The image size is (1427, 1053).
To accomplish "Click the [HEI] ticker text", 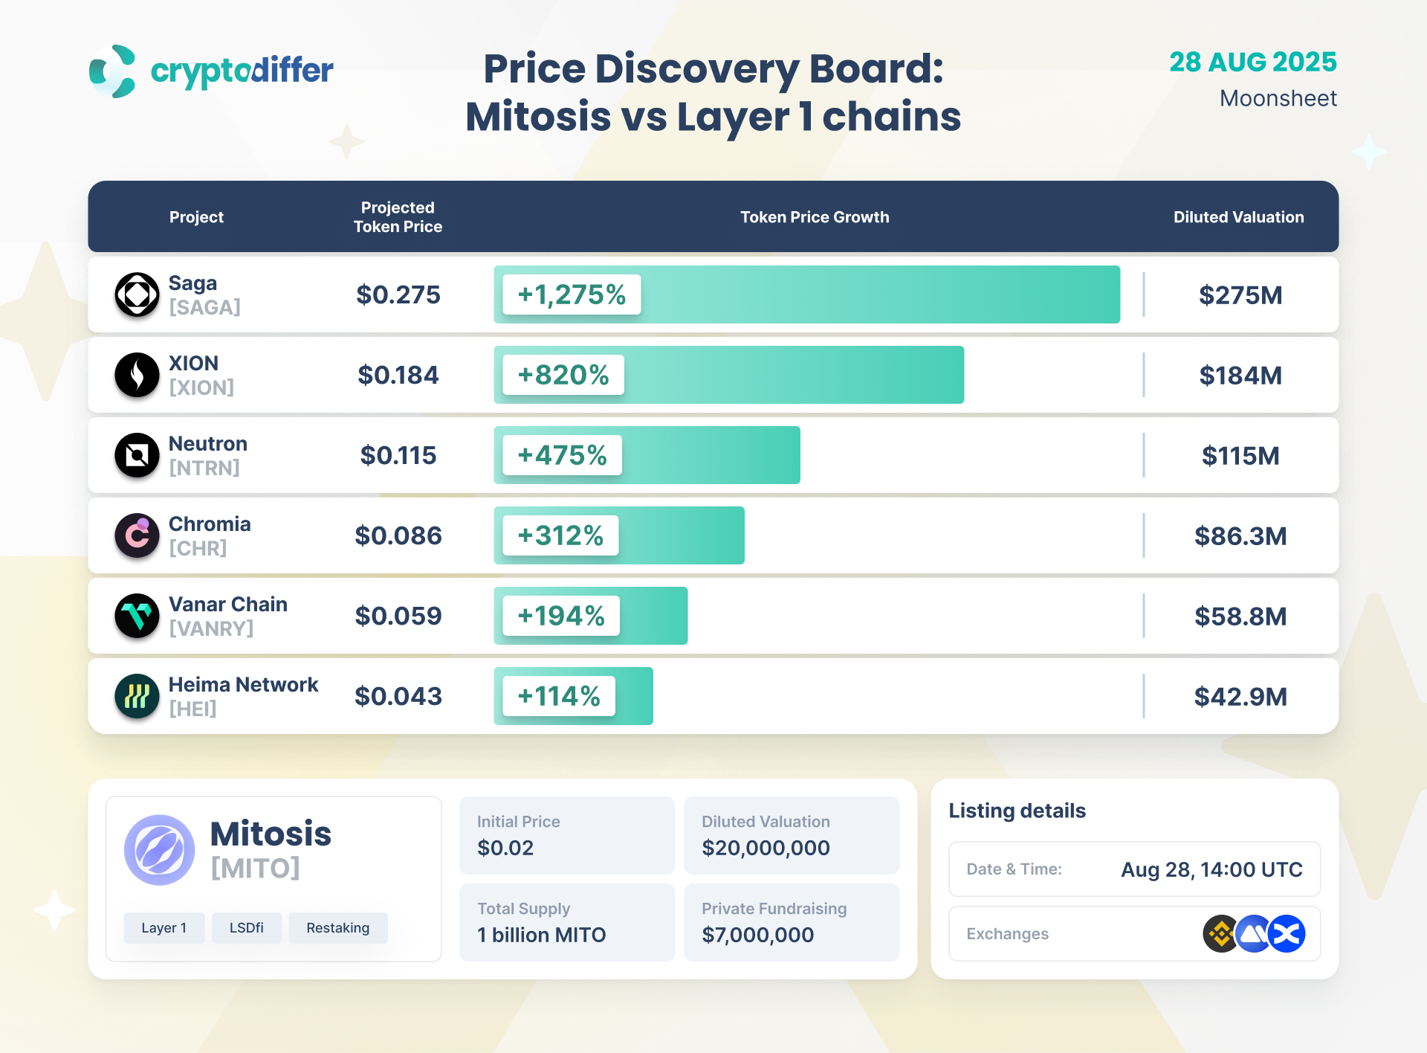I will point(192,709).
